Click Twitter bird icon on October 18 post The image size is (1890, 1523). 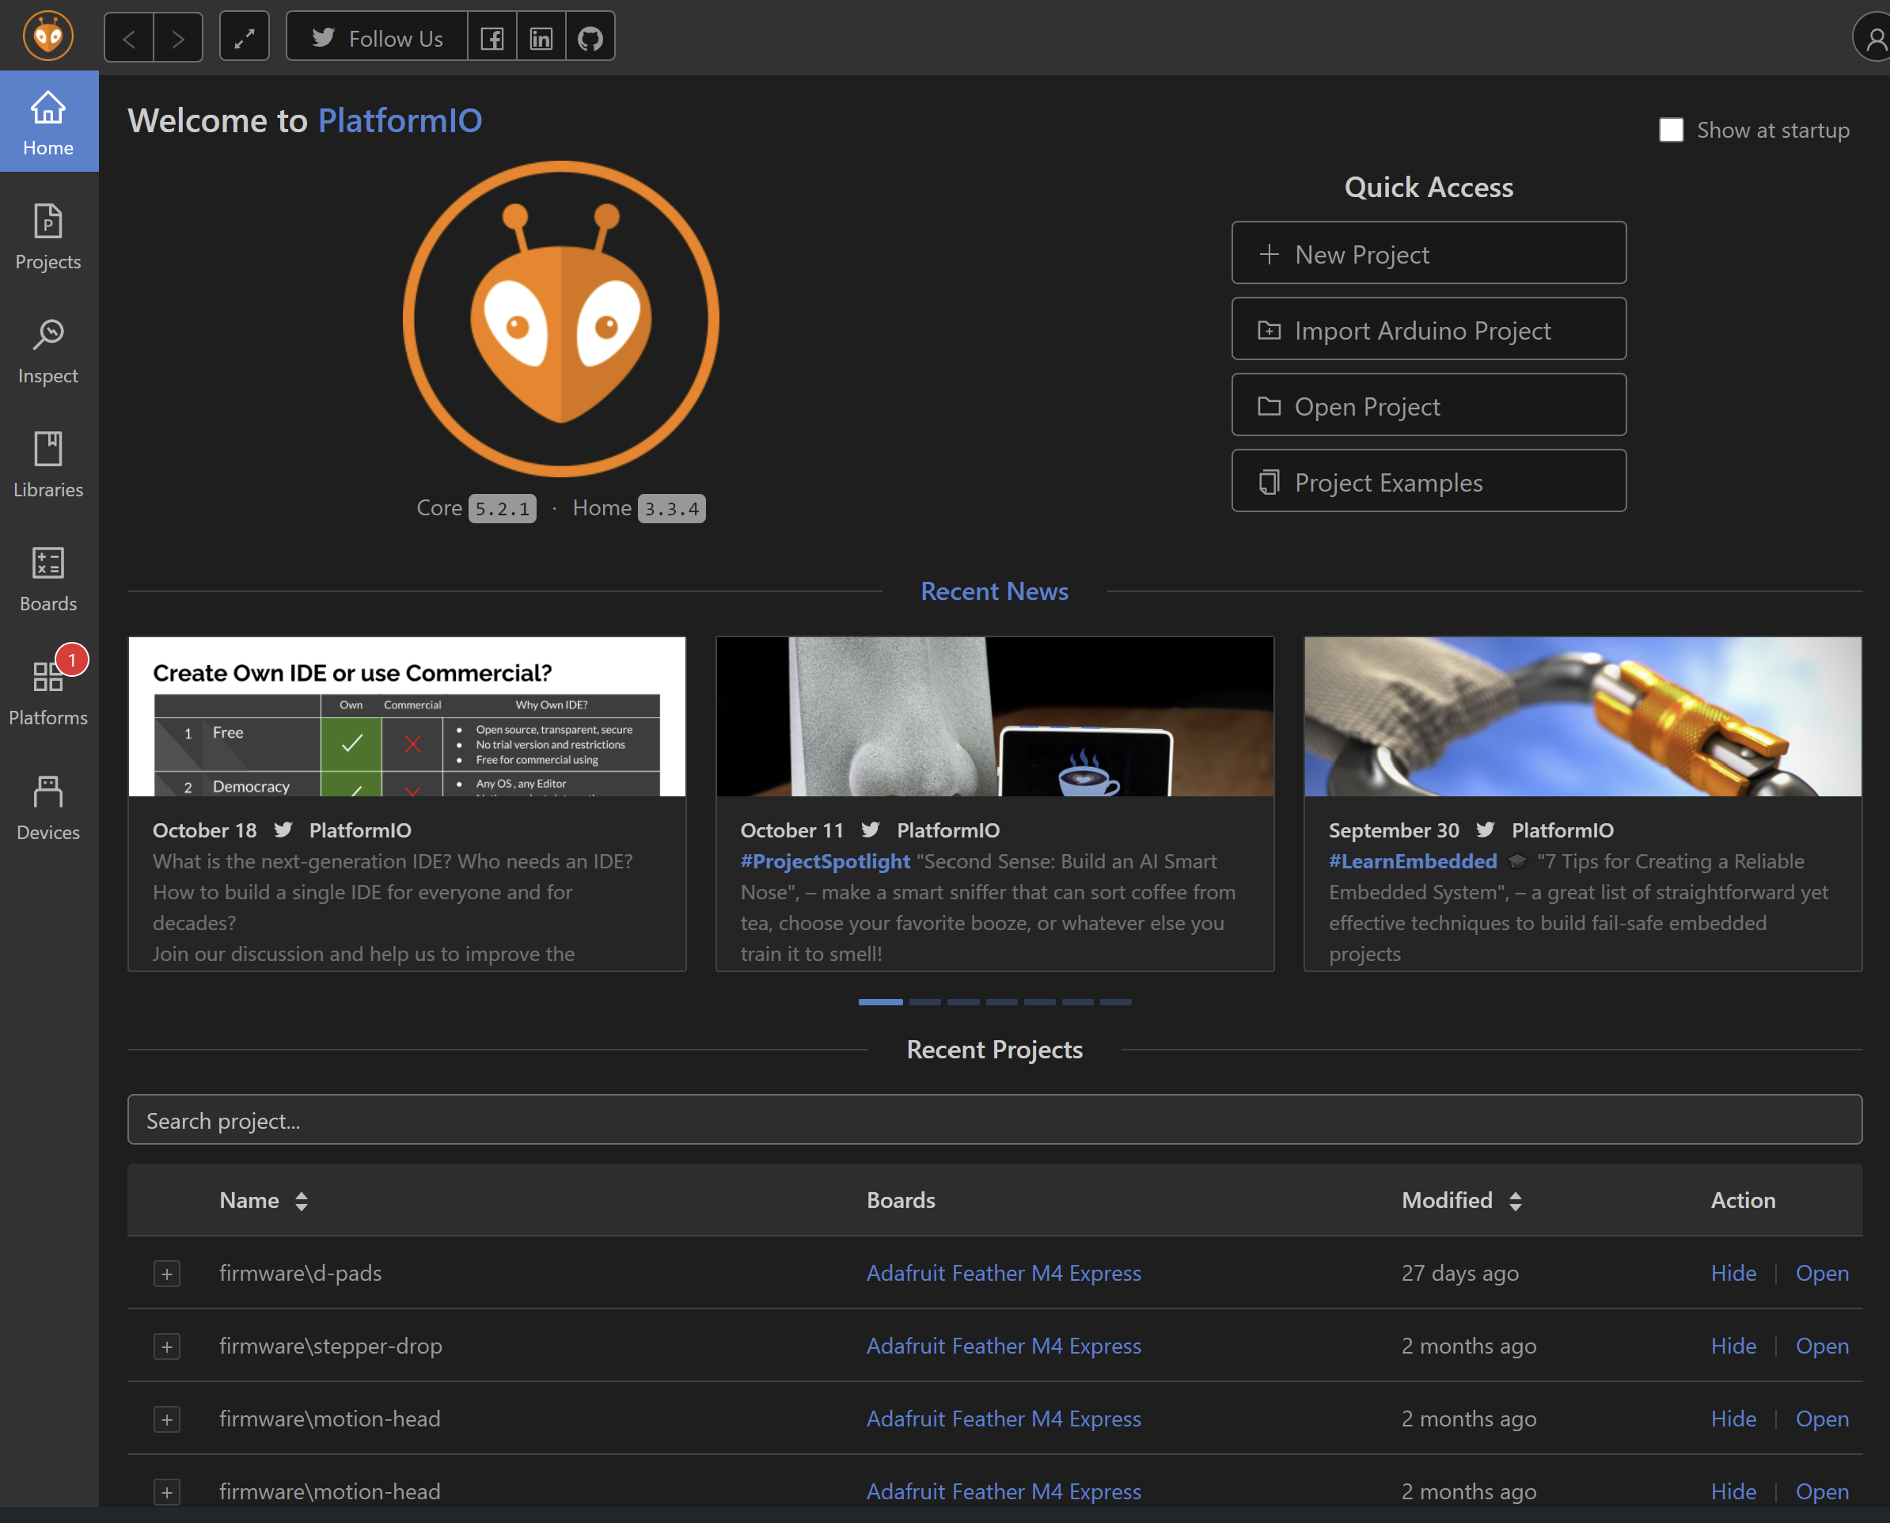point(283,830)
